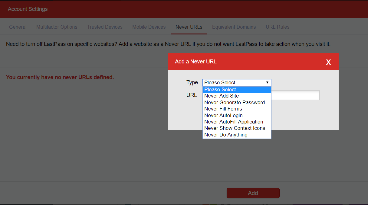Open the Equivalent Domains tab

tap(234, 27)
